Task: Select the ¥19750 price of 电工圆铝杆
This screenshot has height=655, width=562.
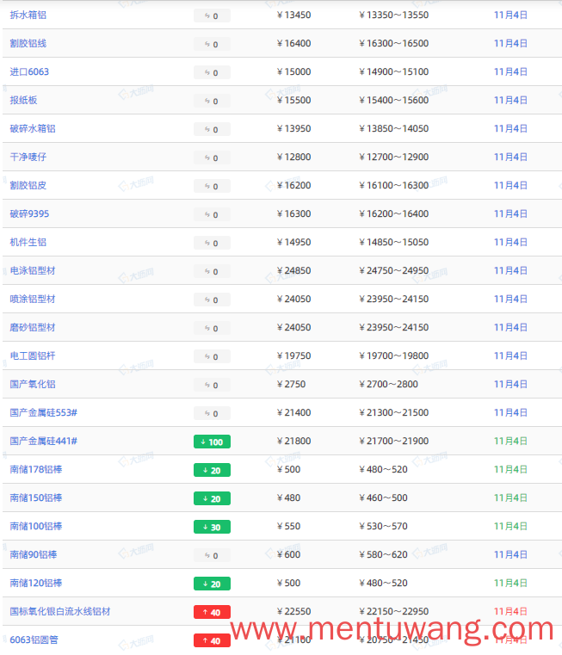Action: pyautogui.click(x=294, y=356)
